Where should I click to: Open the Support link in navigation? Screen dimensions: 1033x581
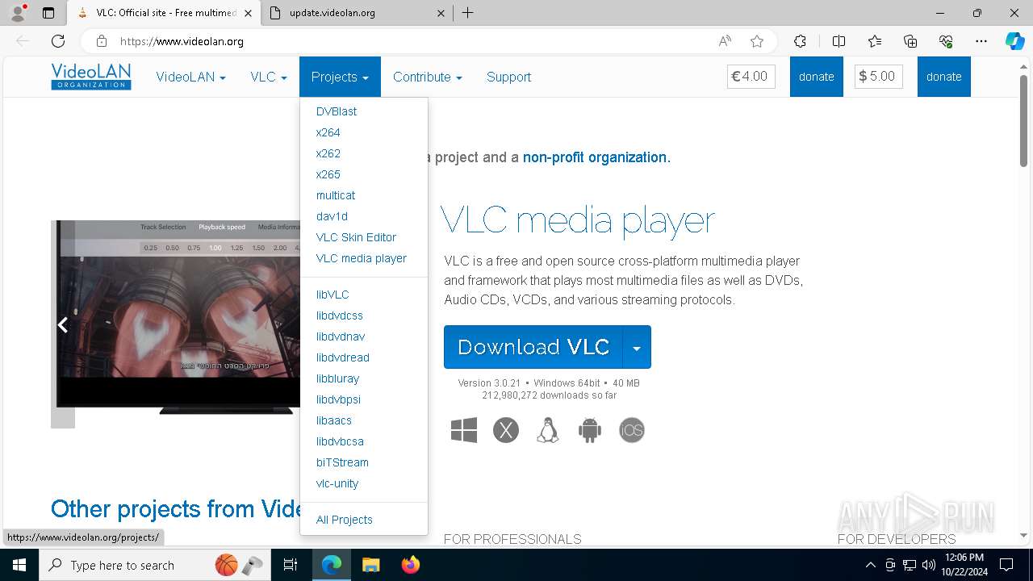coord(508,77)
